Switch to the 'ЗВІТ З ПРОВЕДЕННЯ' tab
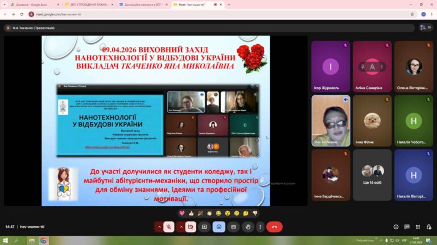 [x=89, y=5]
